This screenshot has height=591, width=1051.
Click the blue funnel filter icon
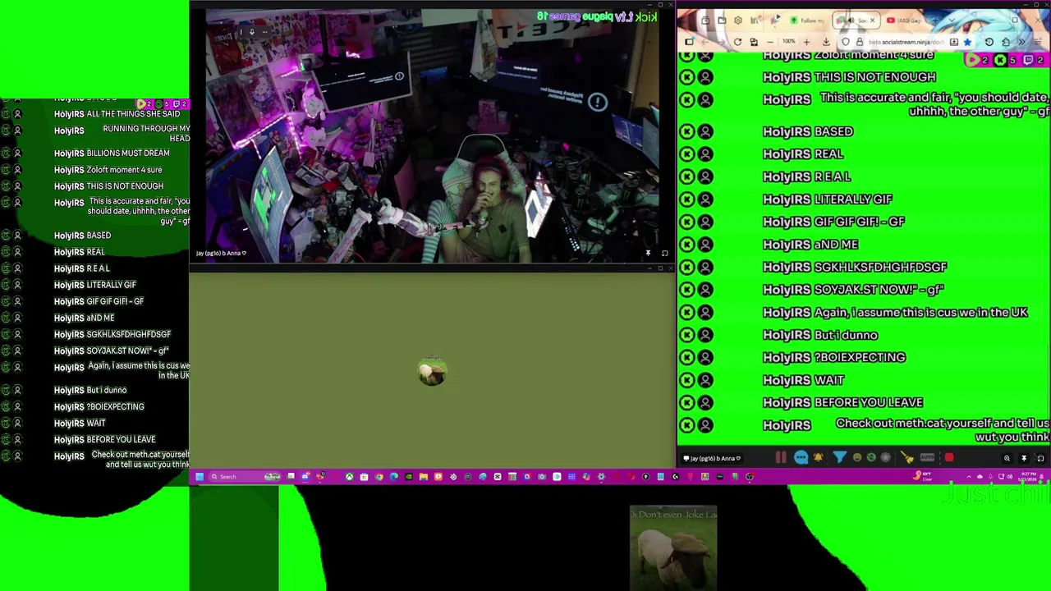(x=839, y=457)
